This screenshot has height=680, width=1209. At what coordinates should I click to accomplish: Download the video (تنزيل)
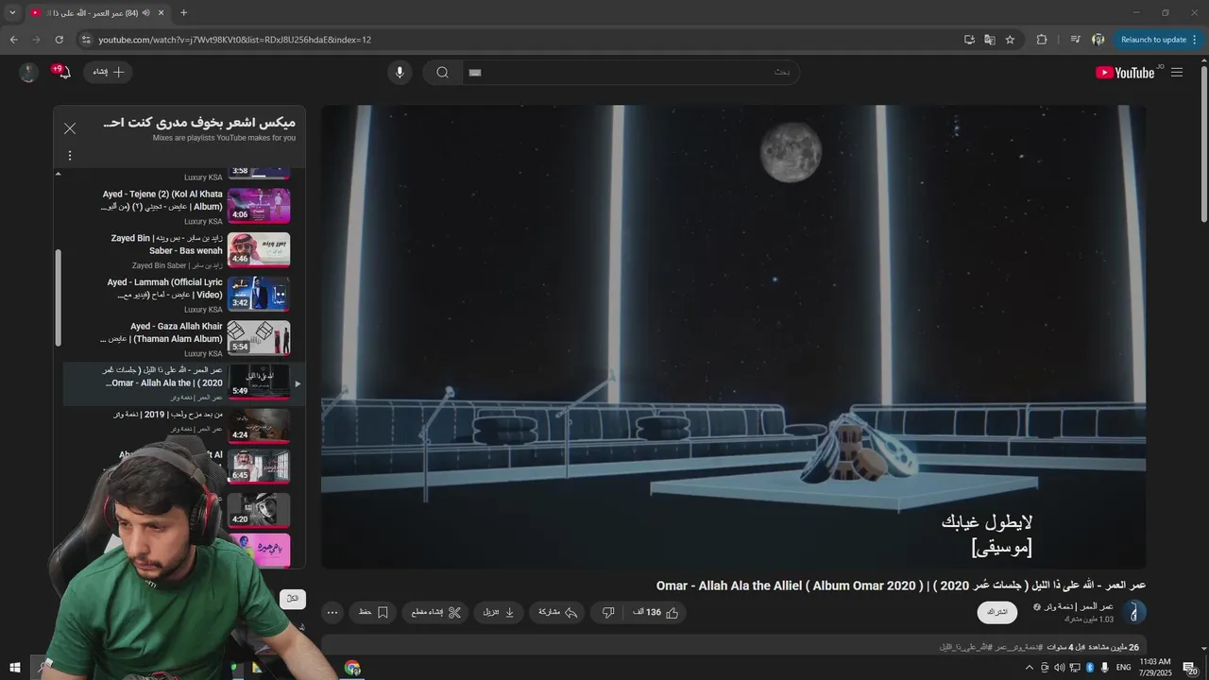[499, 612]
